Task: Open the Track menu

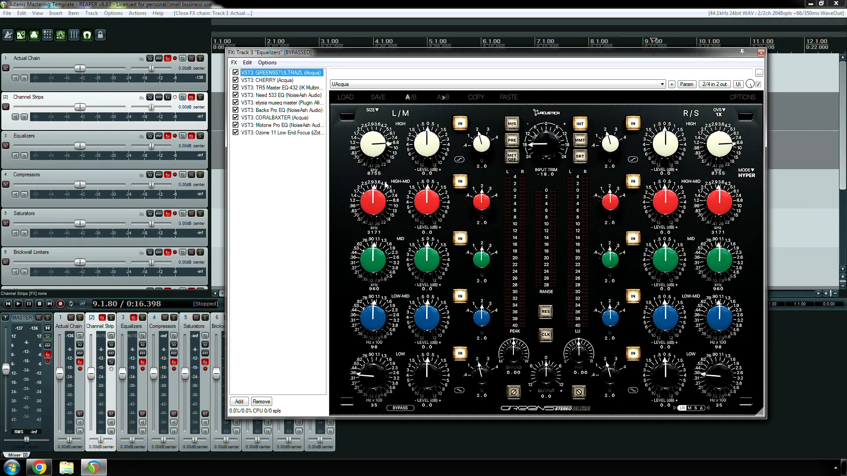Action: coord(91,13)
